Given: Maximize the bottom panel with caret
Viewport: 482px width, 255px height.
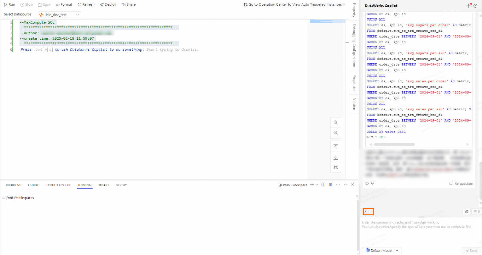Looking at the screenshot, I should pos(346,185).
